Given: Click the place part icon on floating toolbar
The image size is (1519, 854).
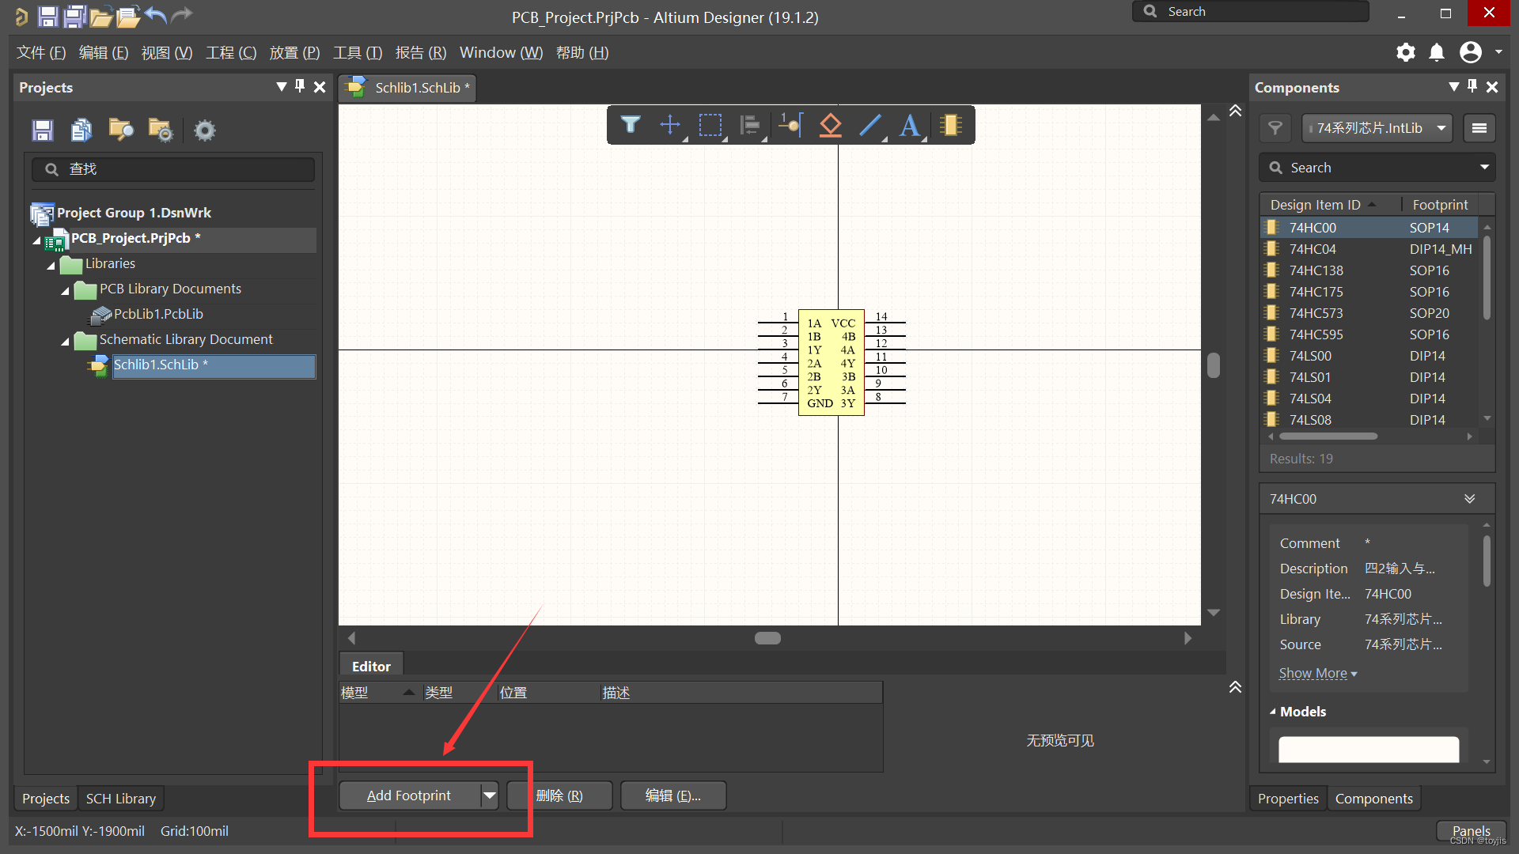Looking at the screenshot, I should tap(951, 124).
